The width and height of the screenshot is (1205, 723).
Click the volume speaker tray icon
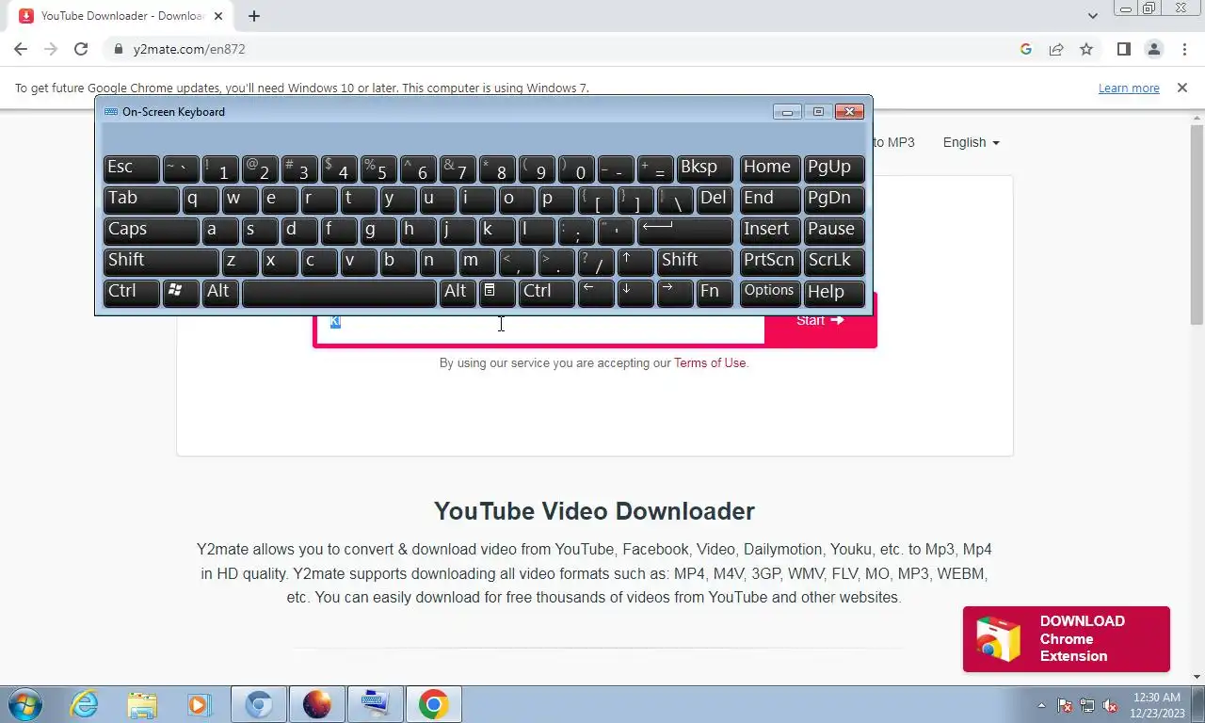point(1110,705)
